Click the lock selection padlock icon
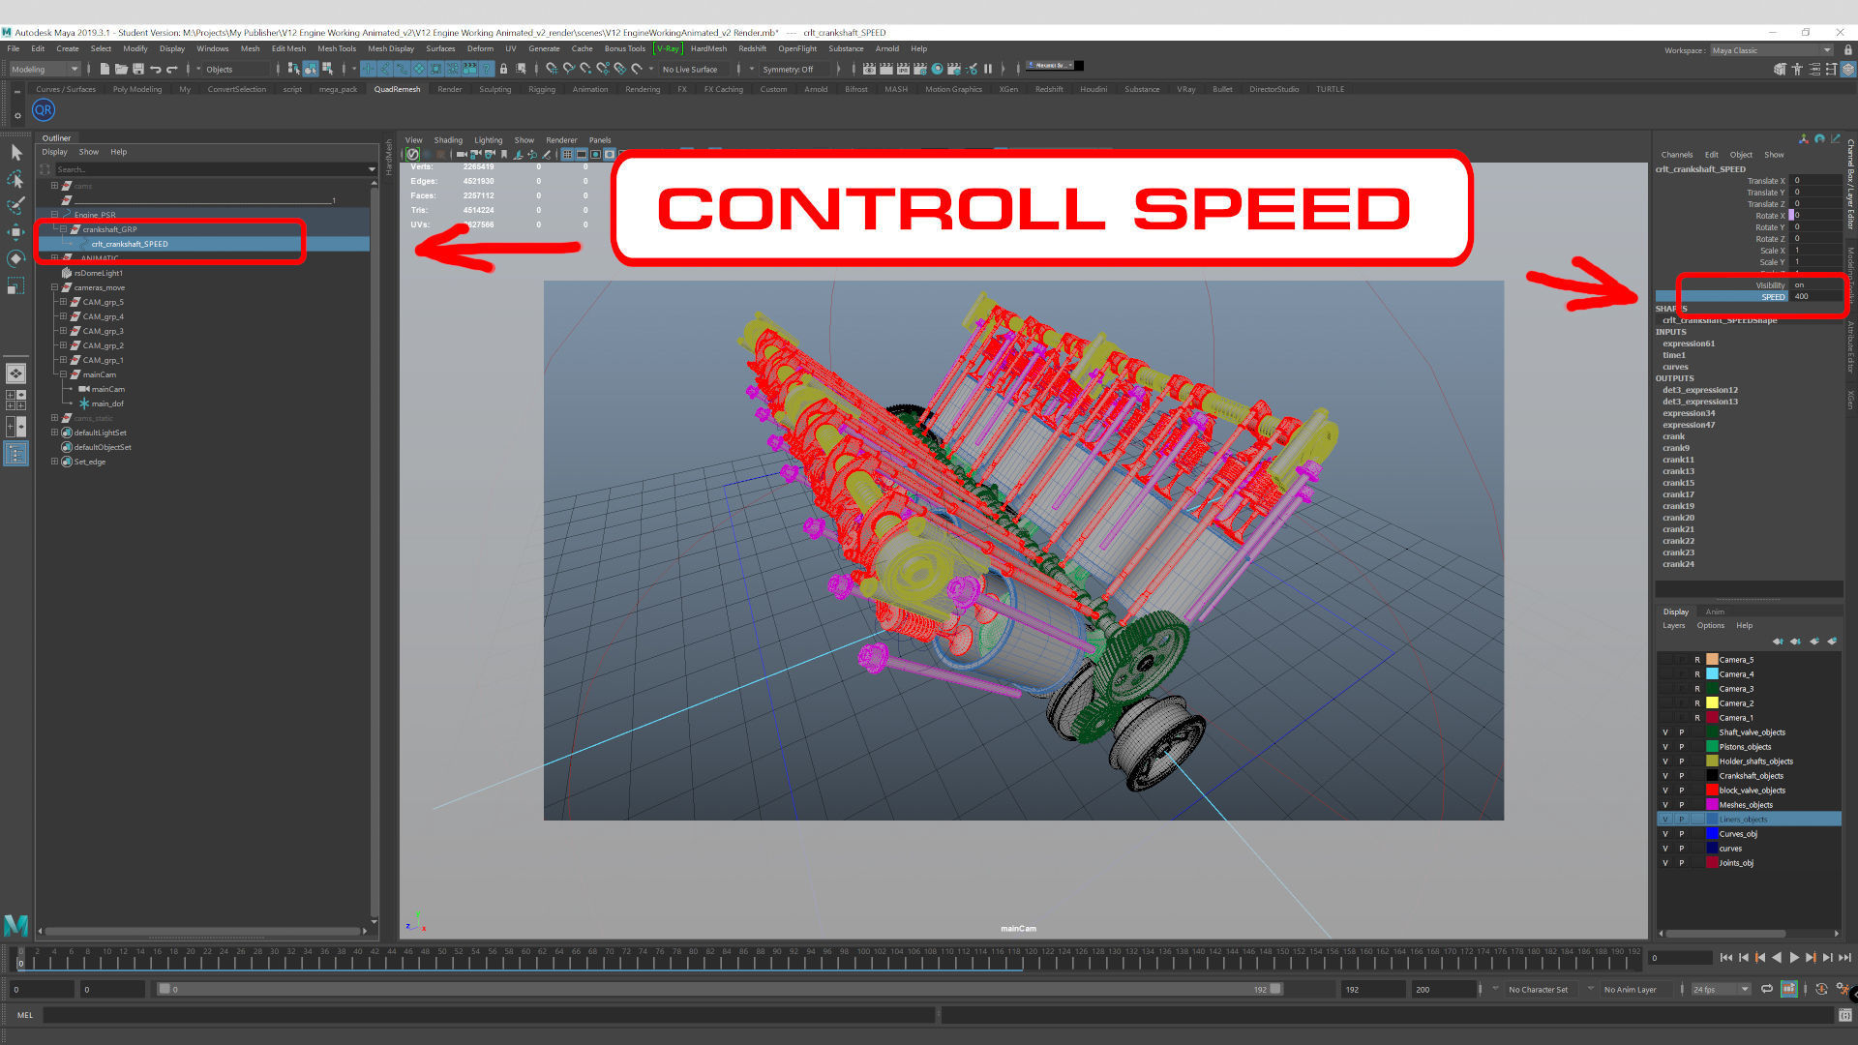The image size is (1858, 1045). [x=503, y=69]
